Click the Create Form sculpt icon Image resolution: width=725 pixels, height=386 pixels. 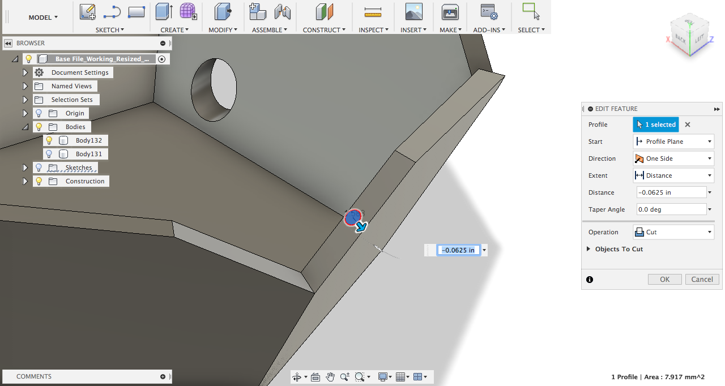click(188, 11)
